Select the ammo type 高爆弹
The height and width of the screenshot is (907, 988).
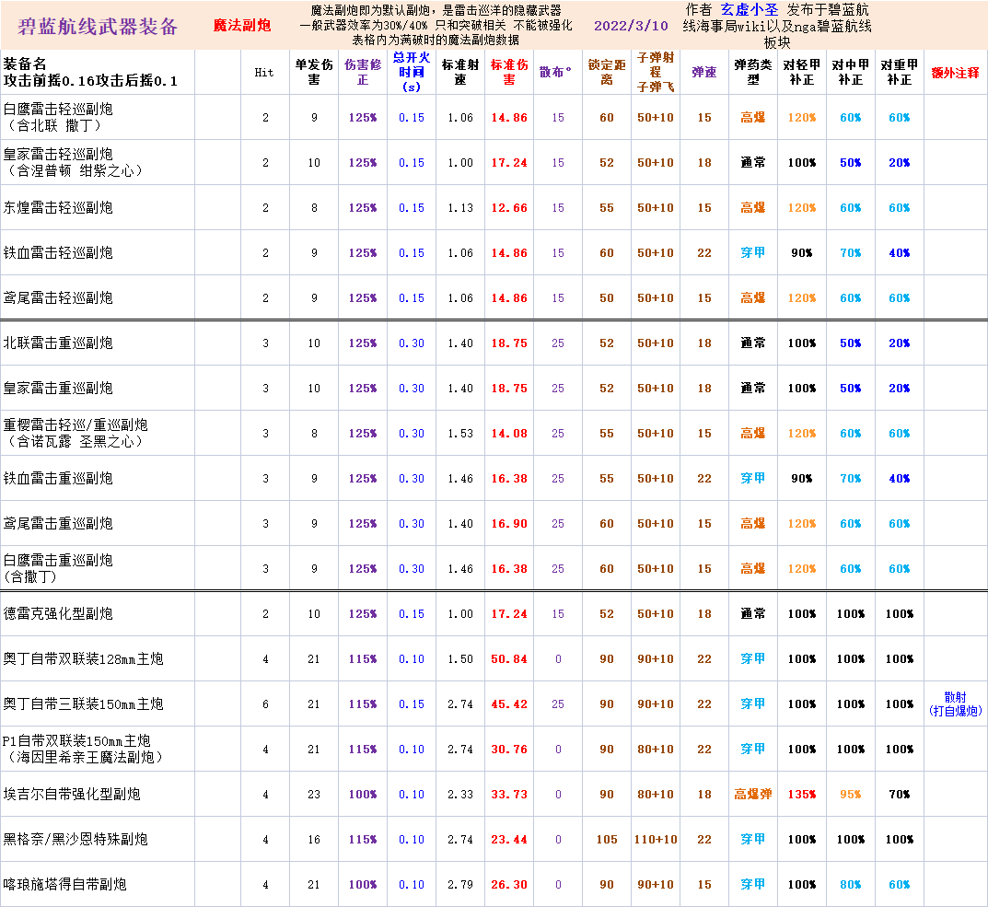tap(753, 794)
